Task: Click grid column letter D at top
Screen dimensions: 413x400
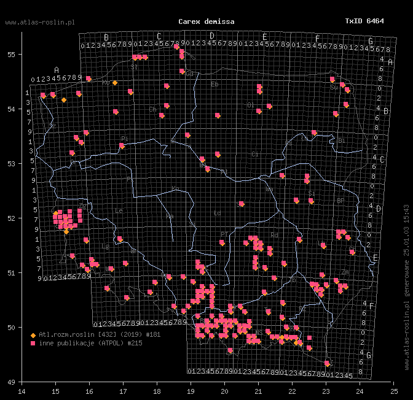Action: [x=212, y=36]
